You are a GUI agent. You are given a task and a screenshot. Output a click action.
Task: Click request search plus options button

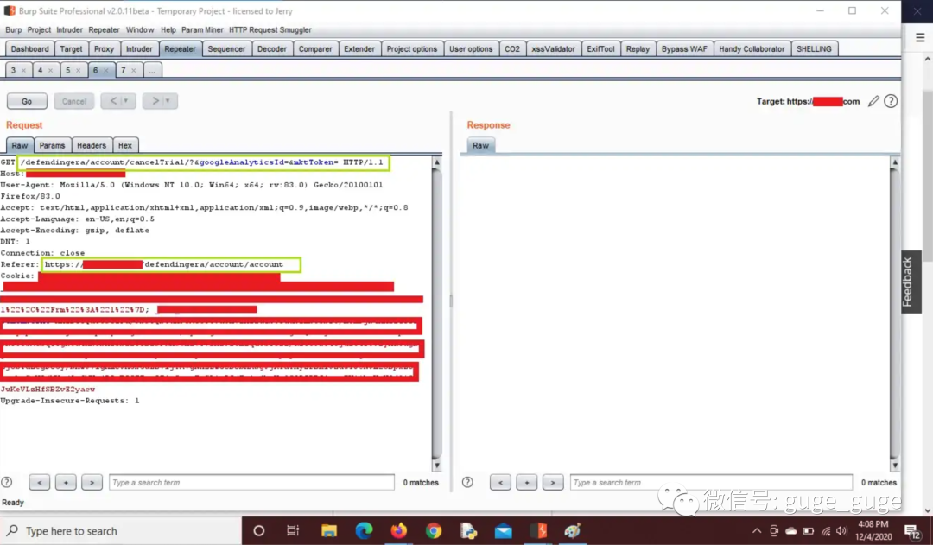pyautogui.click(x=66, y=482)
